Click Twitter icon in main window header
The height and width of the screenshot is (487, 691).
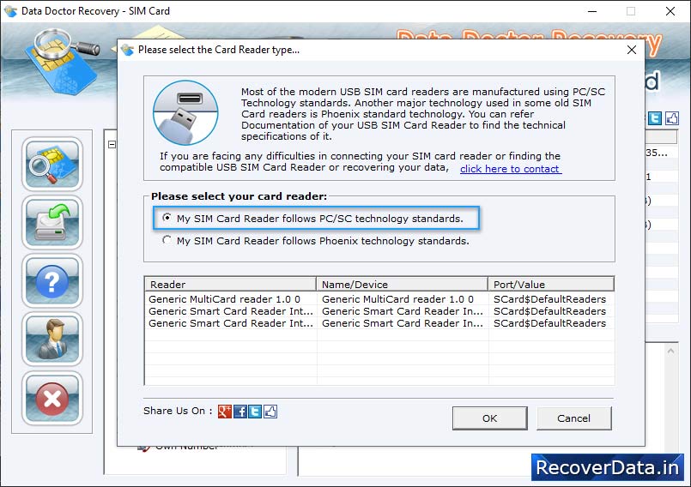point(655,118)
